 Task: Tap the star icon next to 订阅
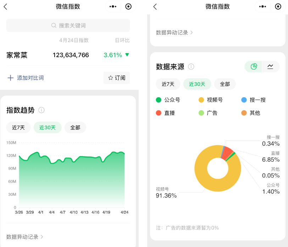(111, 78)
